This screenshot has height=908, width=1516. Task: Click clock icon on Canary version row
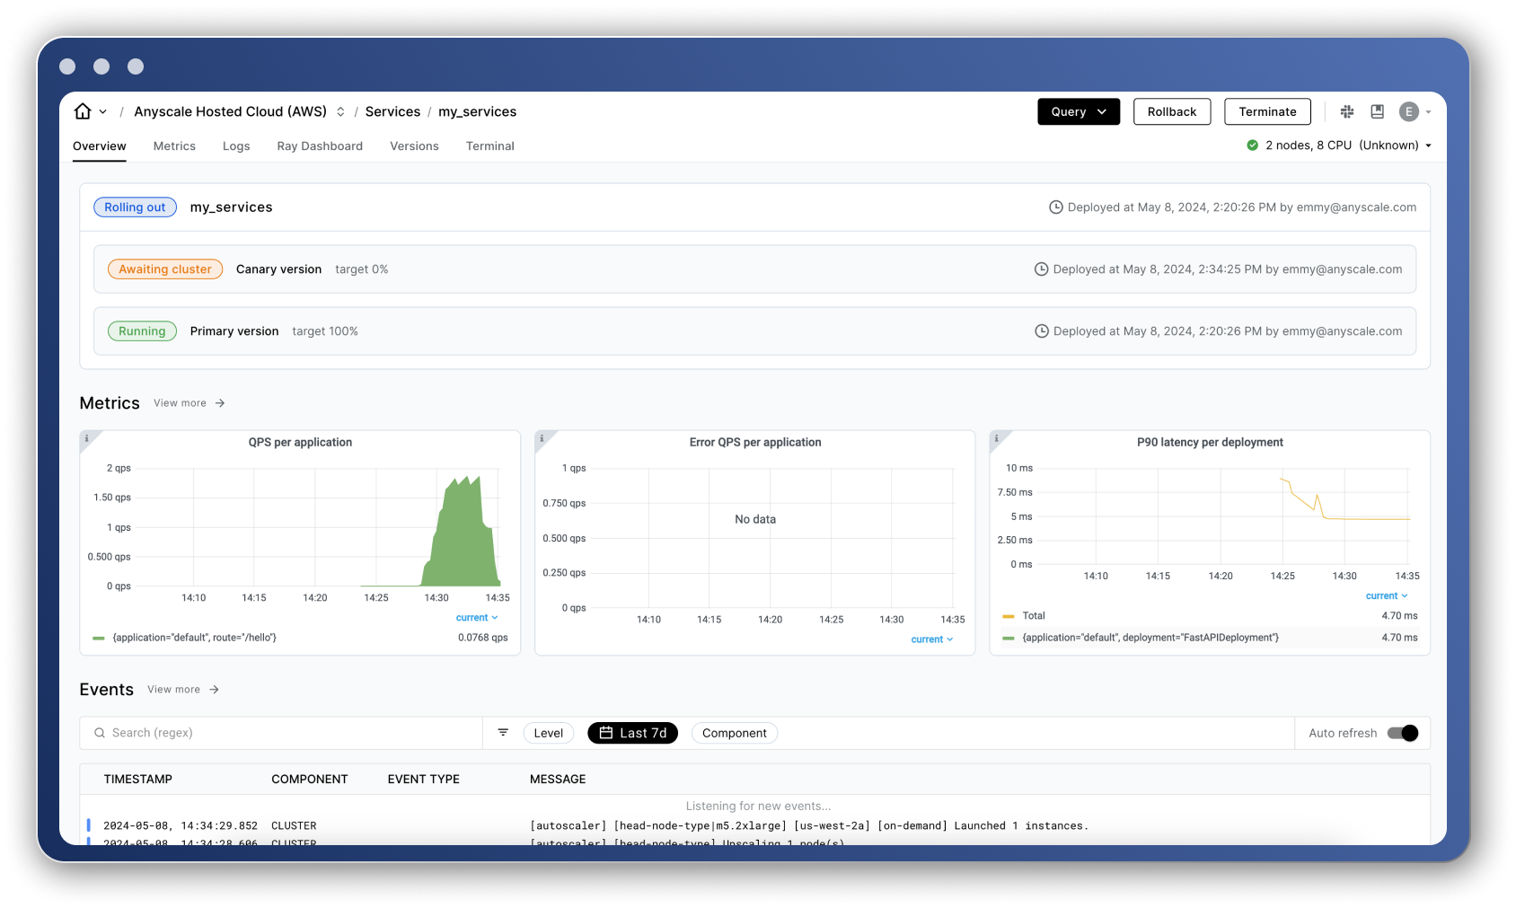1042,269
